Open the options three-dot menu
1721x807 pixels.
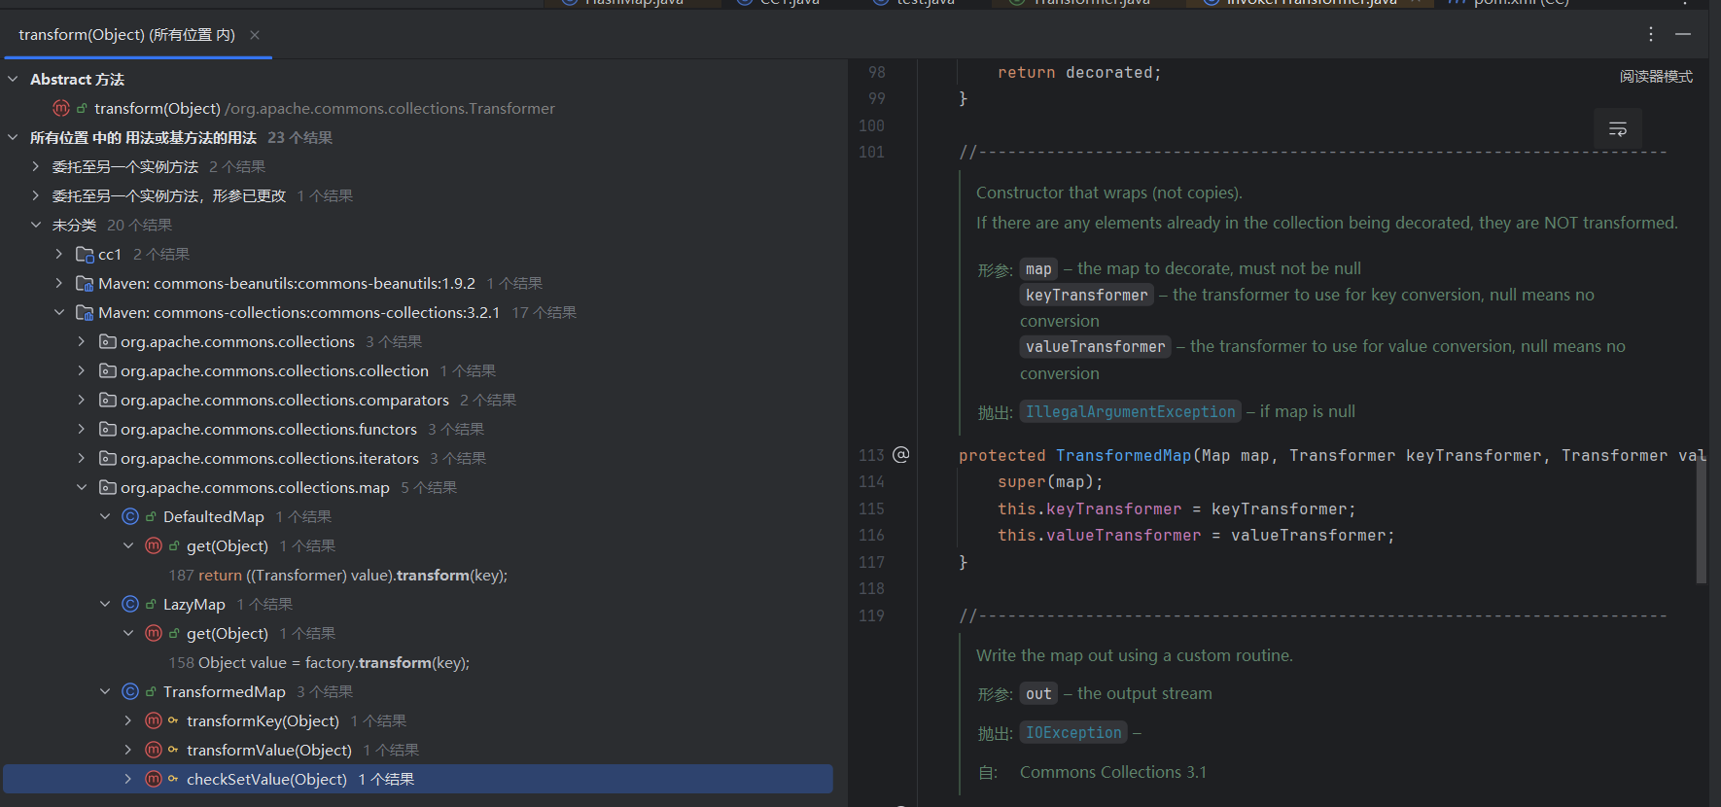[x=1651, y=34]
